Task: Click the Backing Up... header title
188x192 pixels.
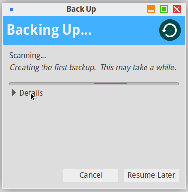Action: [x=49, y=30]
